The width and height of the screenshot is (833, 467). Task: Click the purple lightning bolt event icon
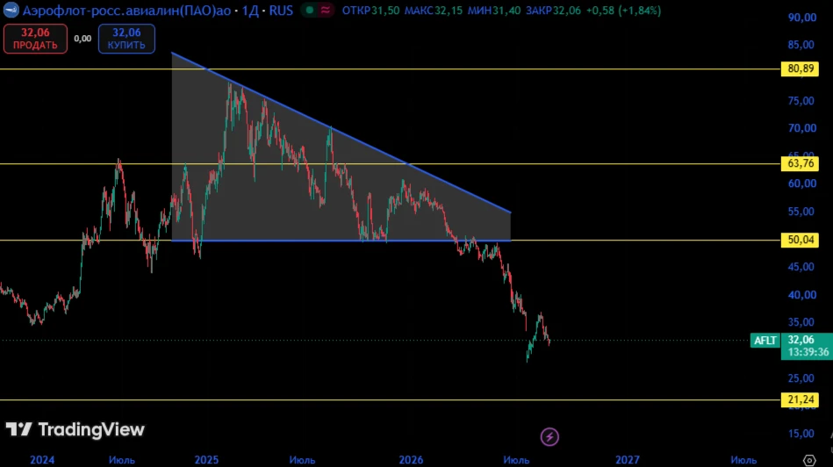549,437
